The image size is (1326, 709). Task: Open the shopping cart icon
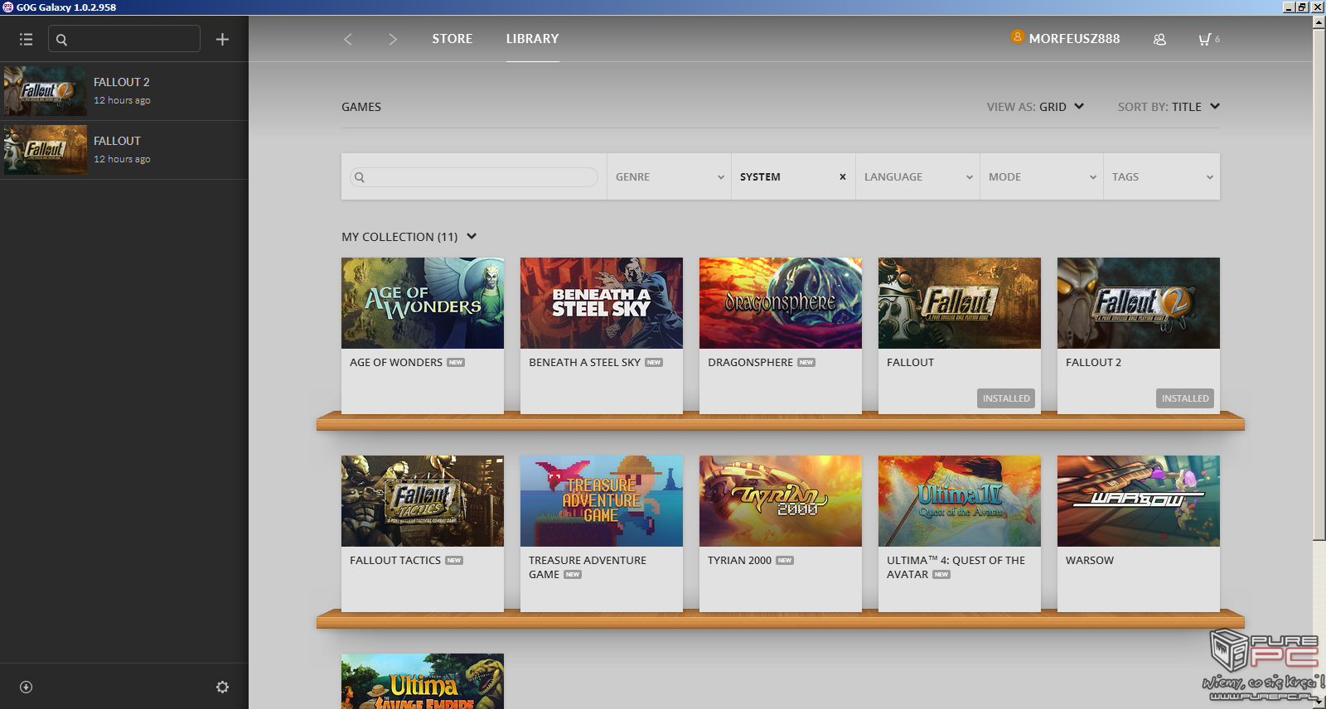(1204, 39)
